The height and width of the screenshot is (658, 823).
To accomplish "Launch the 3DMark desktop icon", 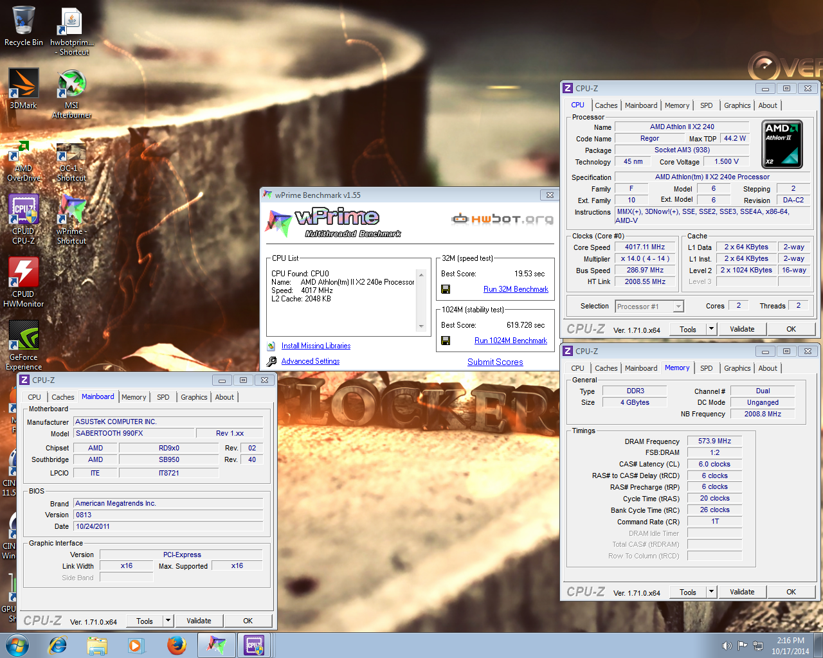I will click(23, 89).
